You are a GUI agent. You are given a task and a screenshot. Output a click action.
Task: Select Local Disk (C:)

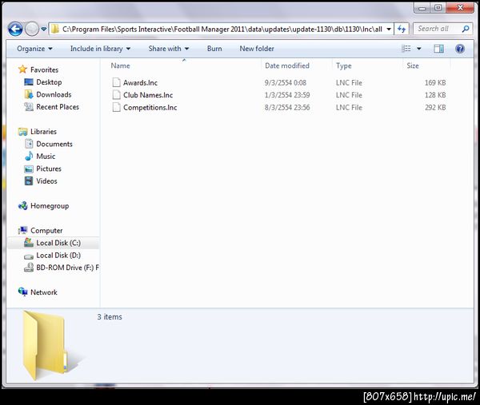[58, 243]
